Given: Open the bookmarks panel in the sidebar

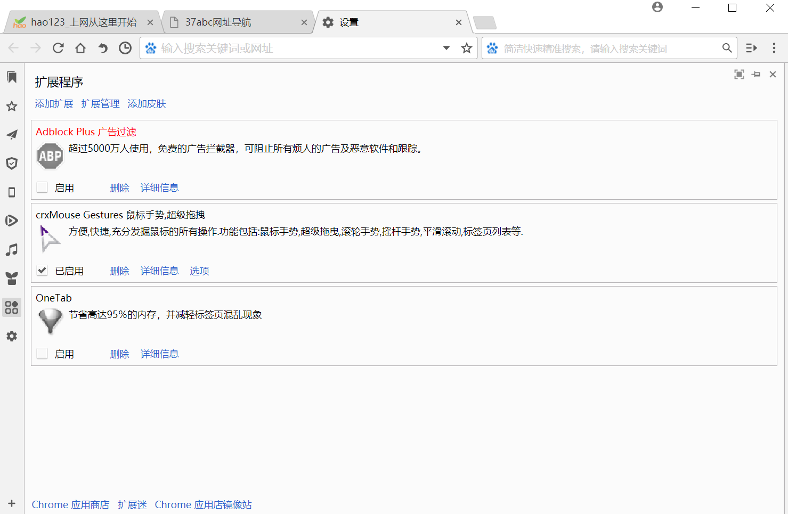Looking at the screenshot, I should [12, 77].
